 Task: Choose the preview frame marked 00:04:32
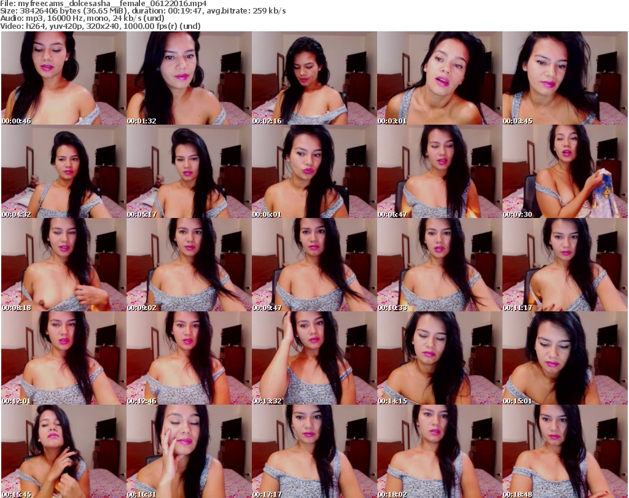[x=64, y=171]
